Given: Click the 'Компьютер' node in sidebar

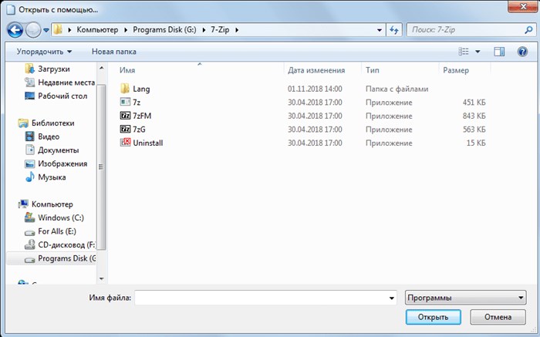Looking at the screenshot, I should [52, 204].
